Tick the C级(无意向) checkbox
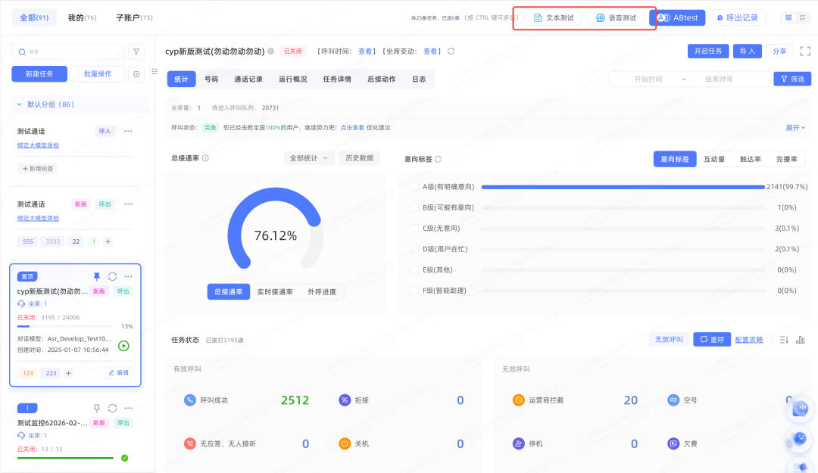Viewport: 818px width, 473px height. (x=414, y=228)
